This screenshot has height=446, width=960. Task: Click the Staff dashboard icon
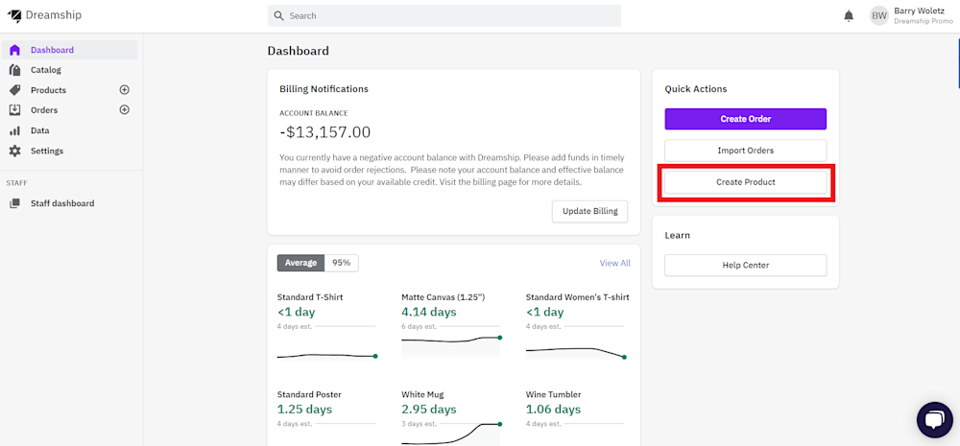[14, 203]
